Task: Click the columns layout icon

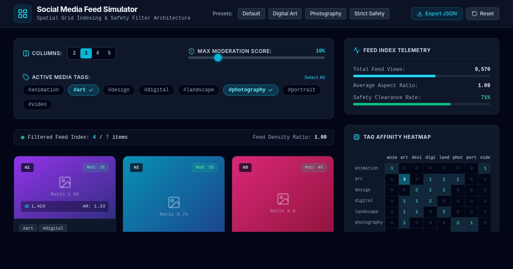Action: 26,53
